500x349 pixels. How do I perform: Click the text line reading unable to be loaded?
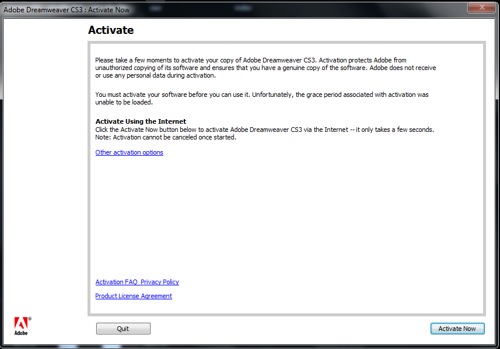coord(124,102)
